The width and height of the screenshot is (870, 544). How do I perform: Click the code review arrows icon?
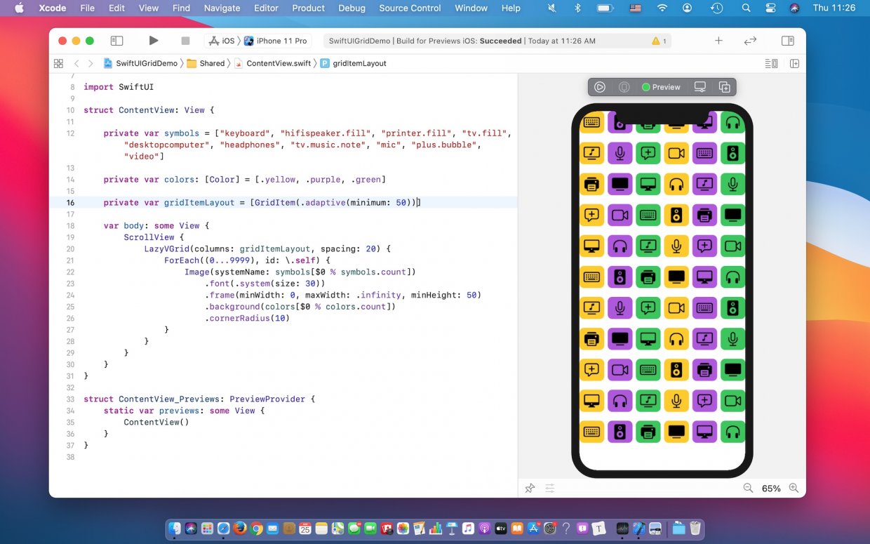click(x=750, y=41)
